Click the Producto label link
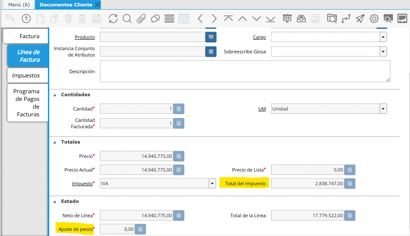 click(x=85, y=37)
